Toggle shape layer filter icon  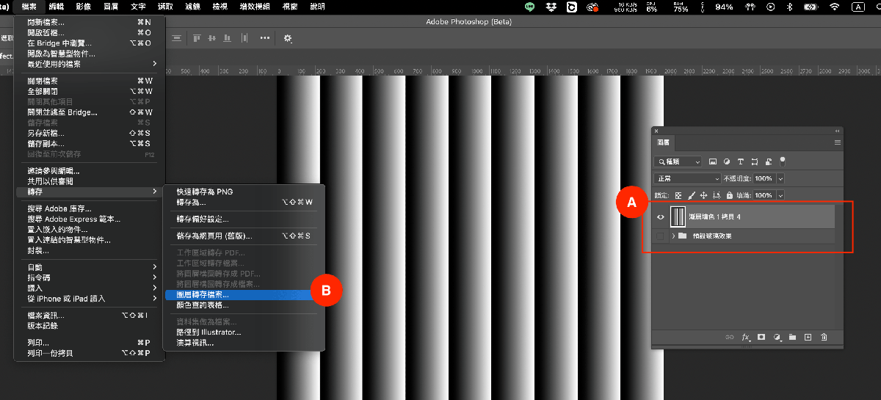coord(755,161)
